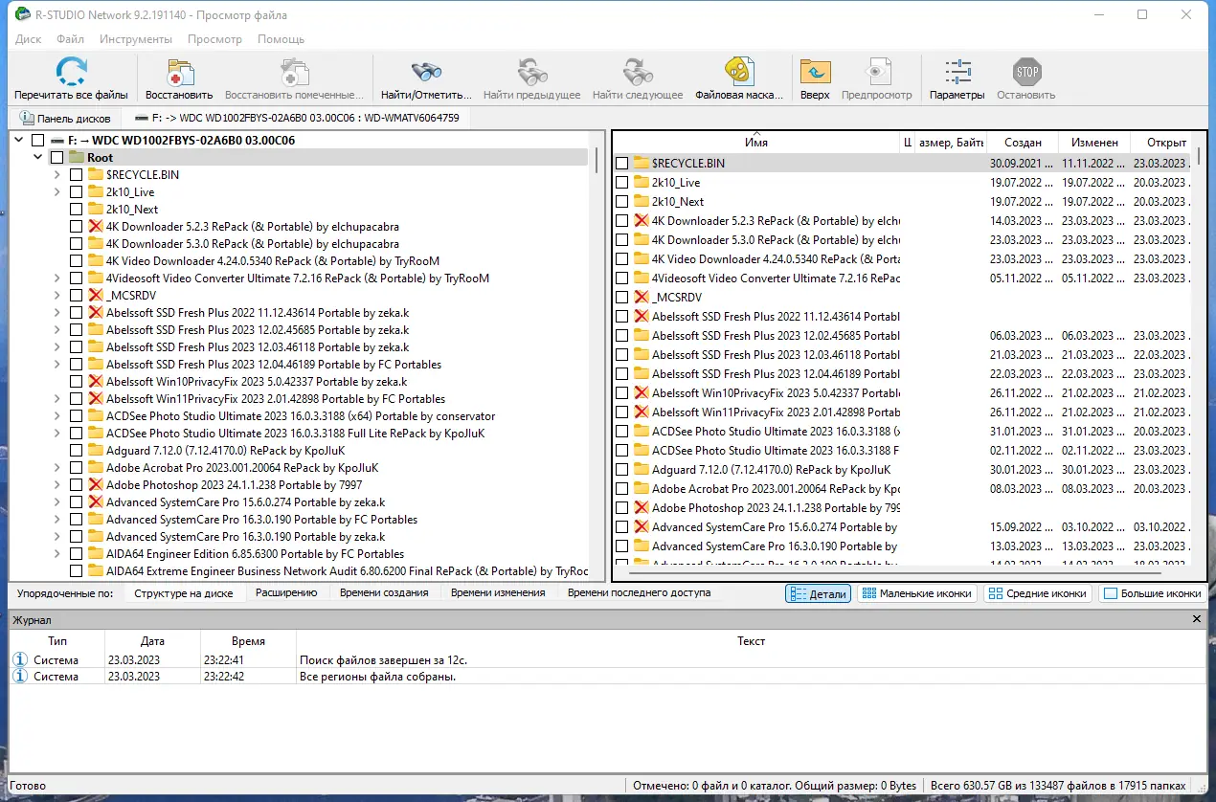Check Adguard 7.12.0 checkbox in the right list

click(x=621, y=470)
